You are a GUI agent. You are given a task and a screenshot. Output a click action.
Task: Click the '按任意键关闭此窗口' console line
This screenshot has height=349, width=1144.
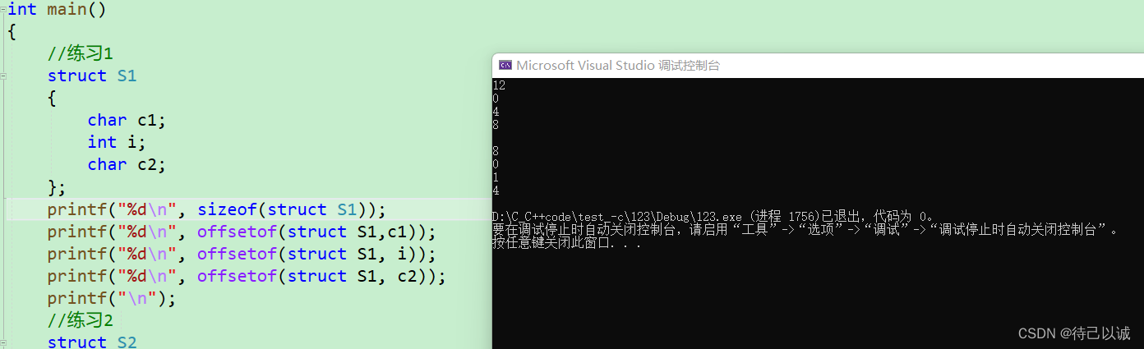(566, 243)
